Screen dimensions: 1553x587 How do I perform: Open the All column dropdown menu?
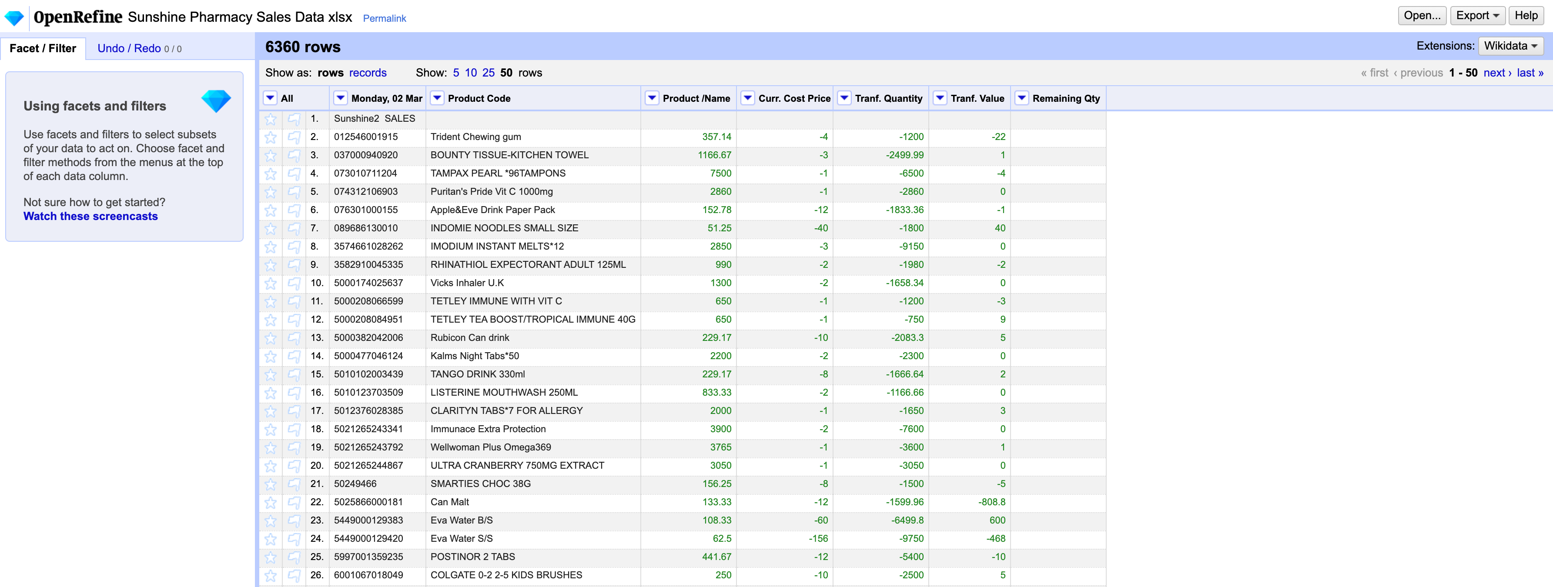270,98
